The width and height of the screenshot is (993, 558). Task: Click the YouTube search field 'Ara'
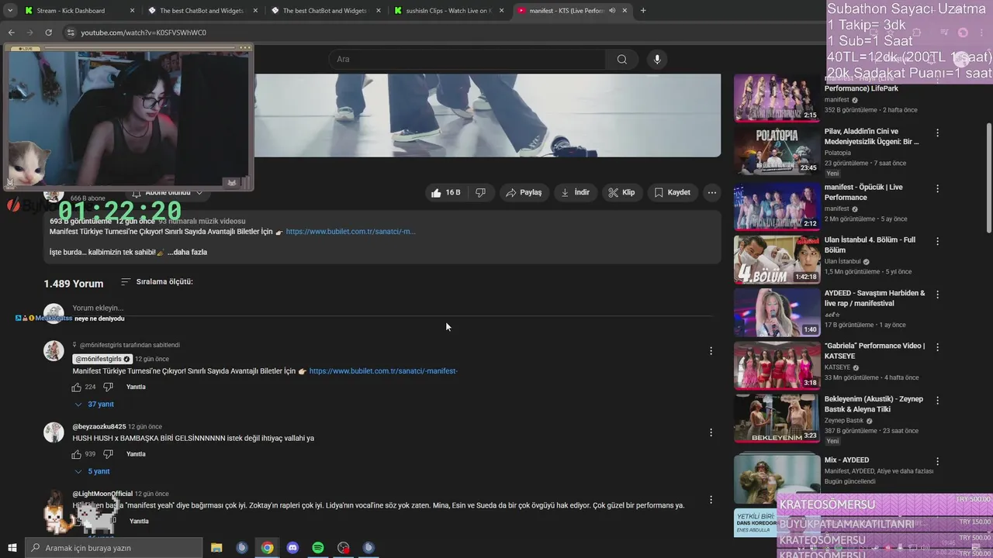[x=466, y=59]
